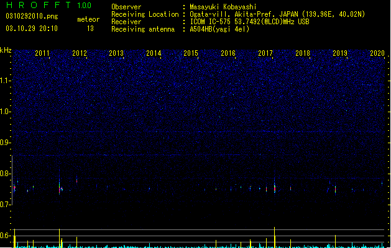Screen dimensions: 391x248
Task: Select the 2019 time marker
Action: point(340,53)
